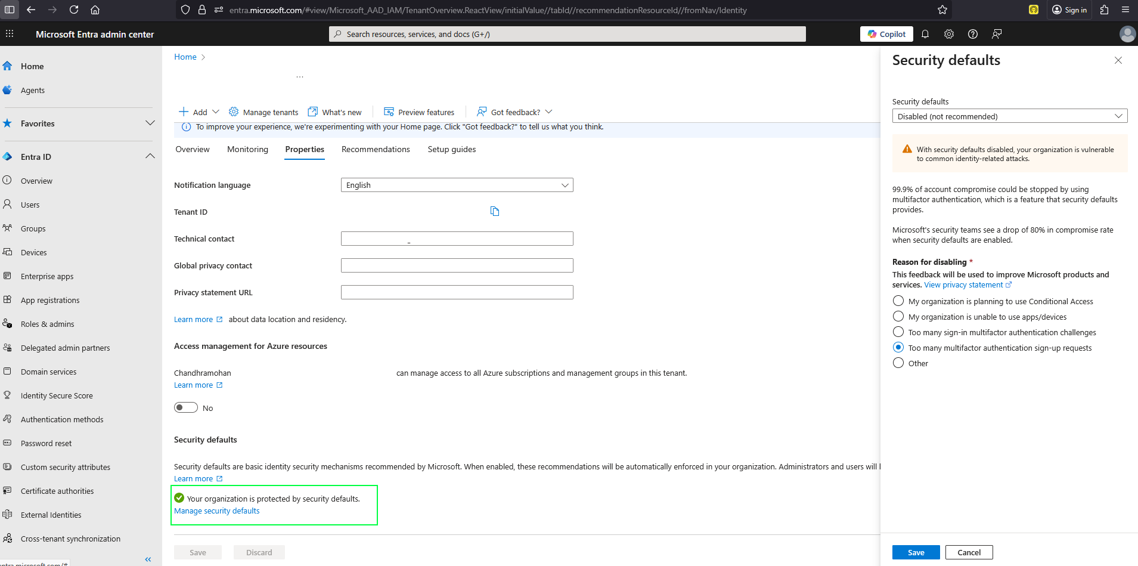Switch to the Monitoring tab
The image size is (1138, 566).
247,149
